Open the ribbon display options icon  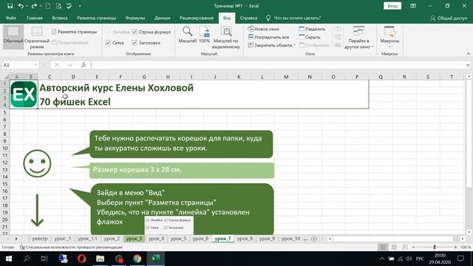413,6
